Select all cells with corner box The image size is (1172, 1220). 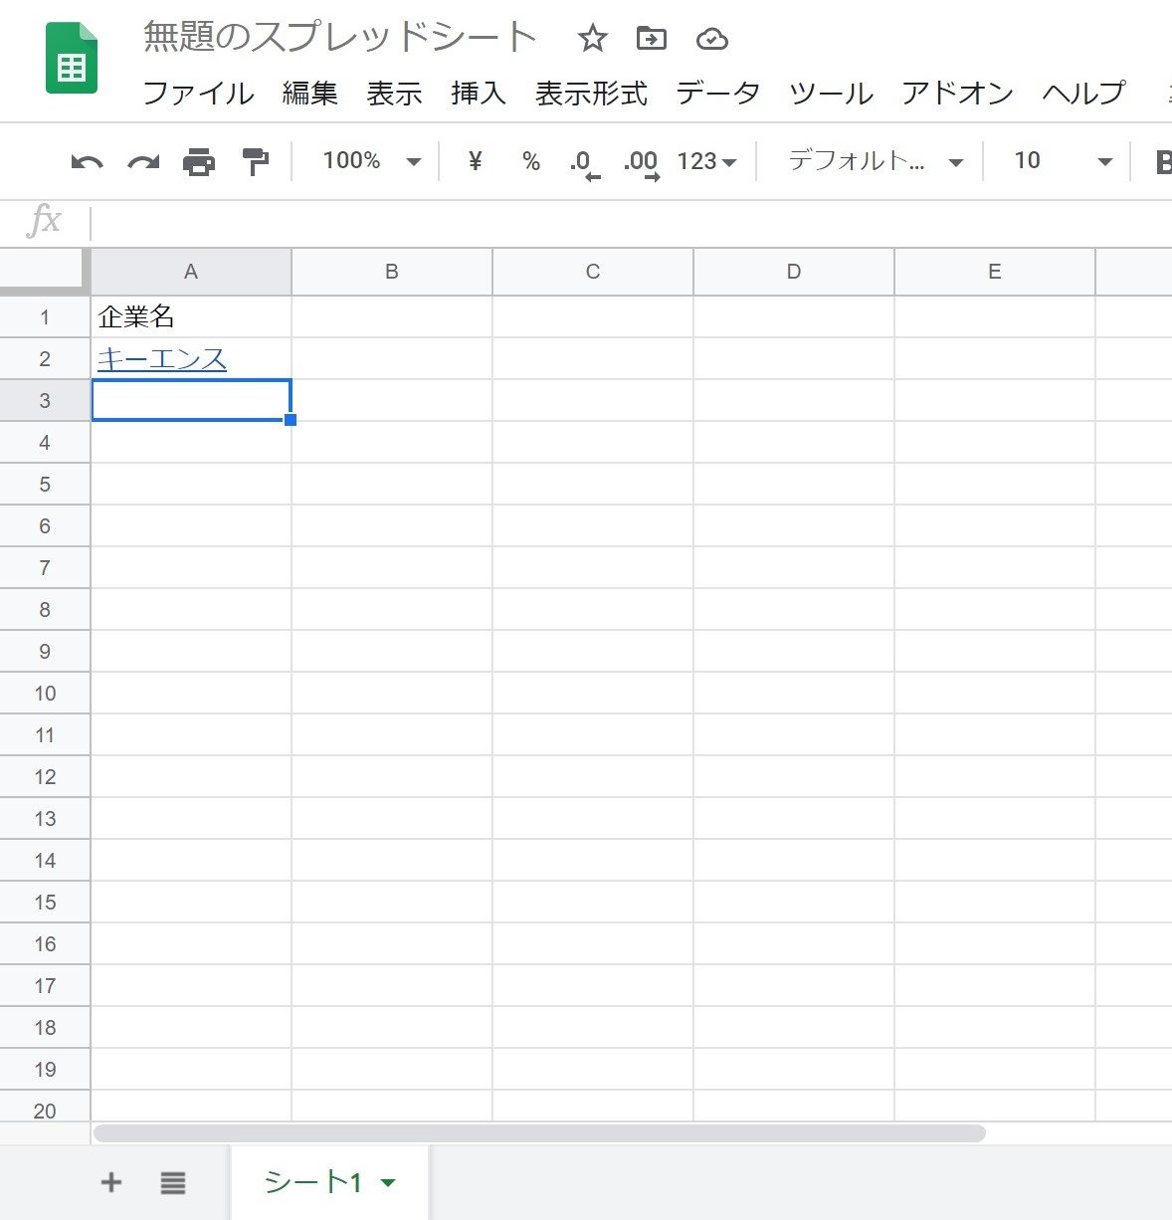tap(44, 272)
